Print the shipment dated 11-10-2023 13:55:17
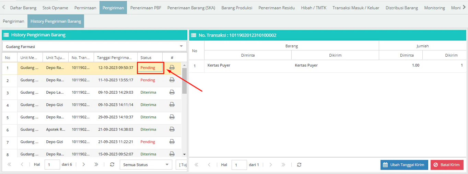 (172, 80)
